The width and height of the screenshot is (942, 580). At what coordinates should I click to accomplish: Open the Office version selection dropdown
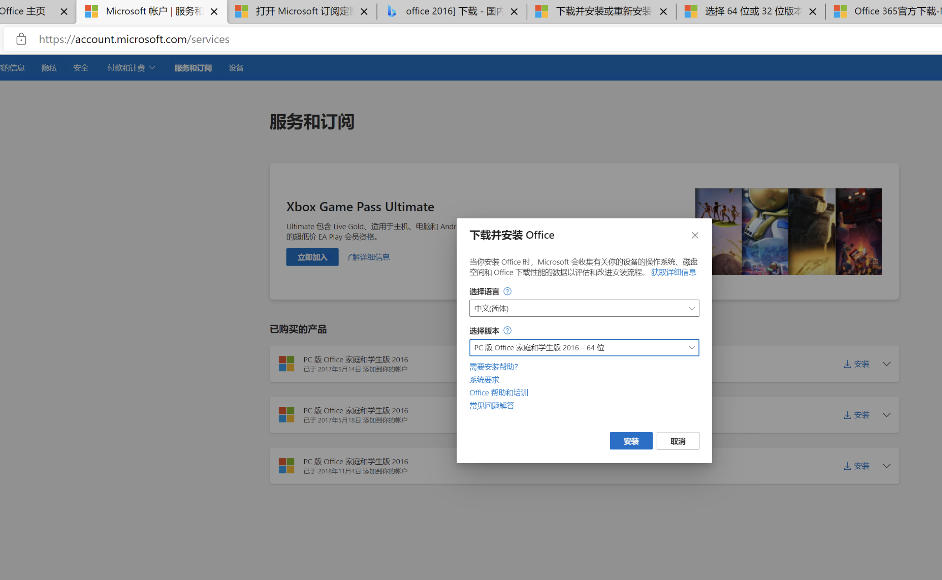584,348
